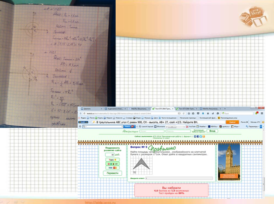Open the Видео bookmark

pyautogui.click(x=137, y=118)
